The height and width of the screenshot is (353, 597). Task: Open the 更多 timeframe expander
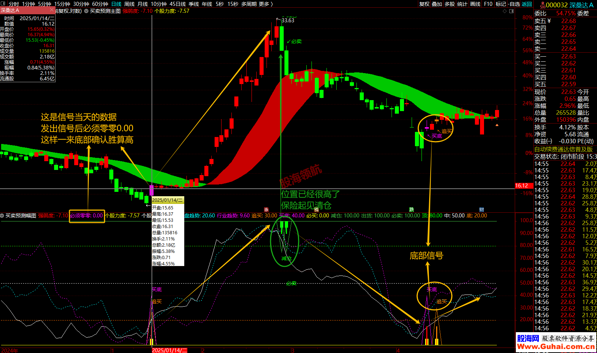[266, 4]
